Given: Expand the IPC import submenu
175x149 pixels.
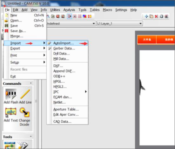Looking at the screenshot, I should click(67, 92).
